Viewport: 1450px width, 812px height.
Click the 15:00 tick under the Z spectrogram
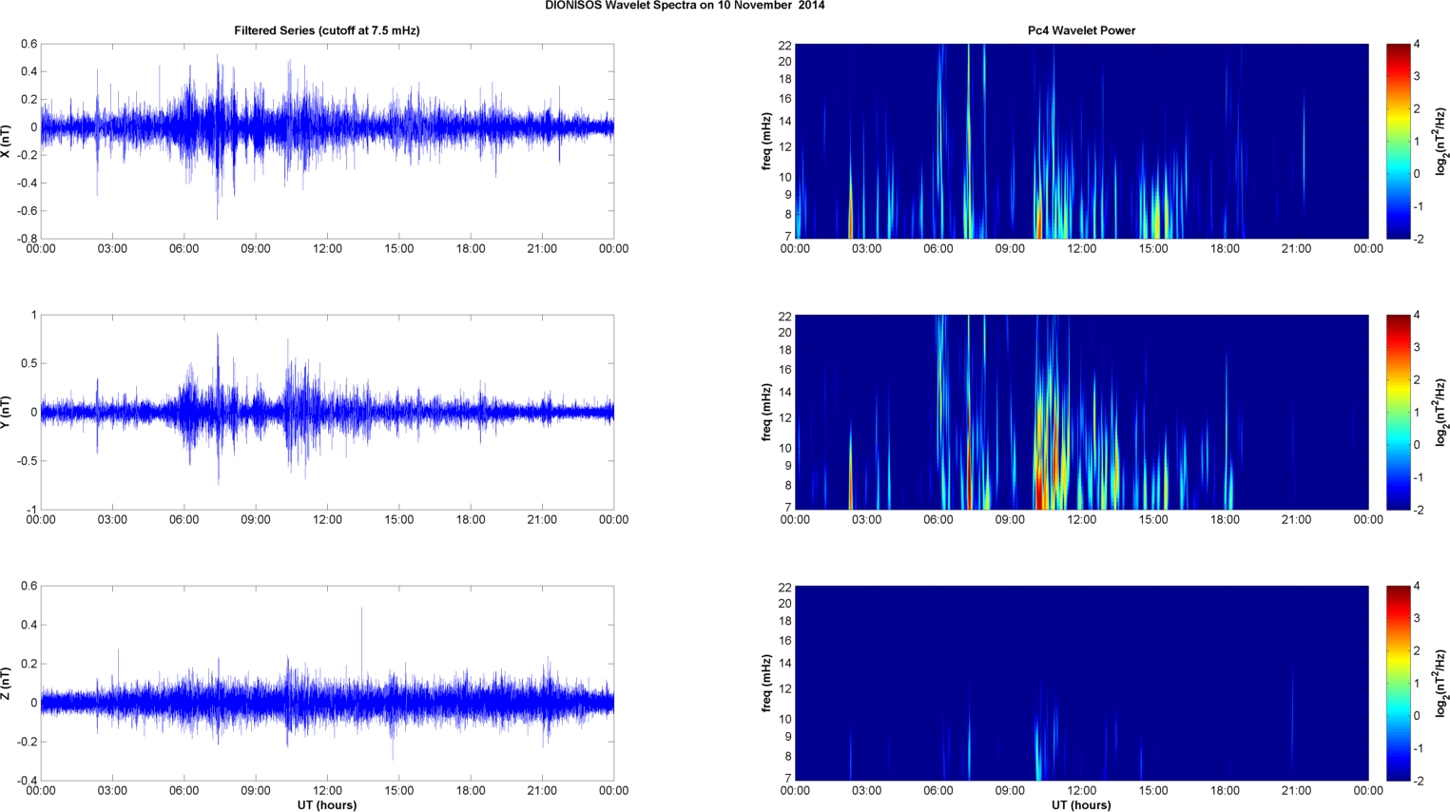coord(1153,790)
